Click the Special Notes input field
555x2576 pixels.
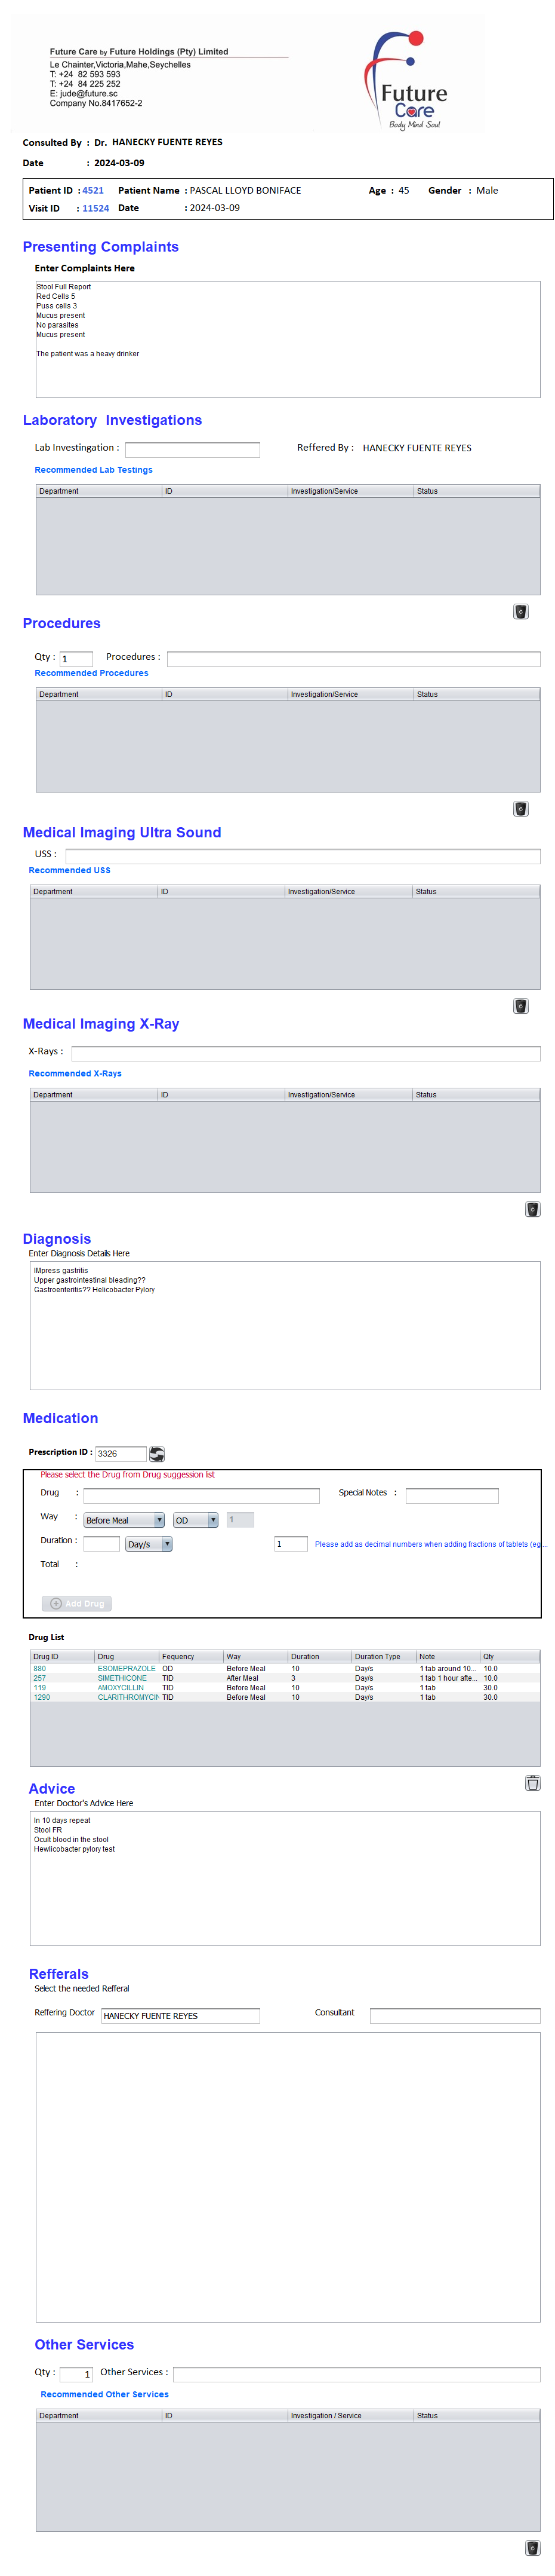(451, 1495)
